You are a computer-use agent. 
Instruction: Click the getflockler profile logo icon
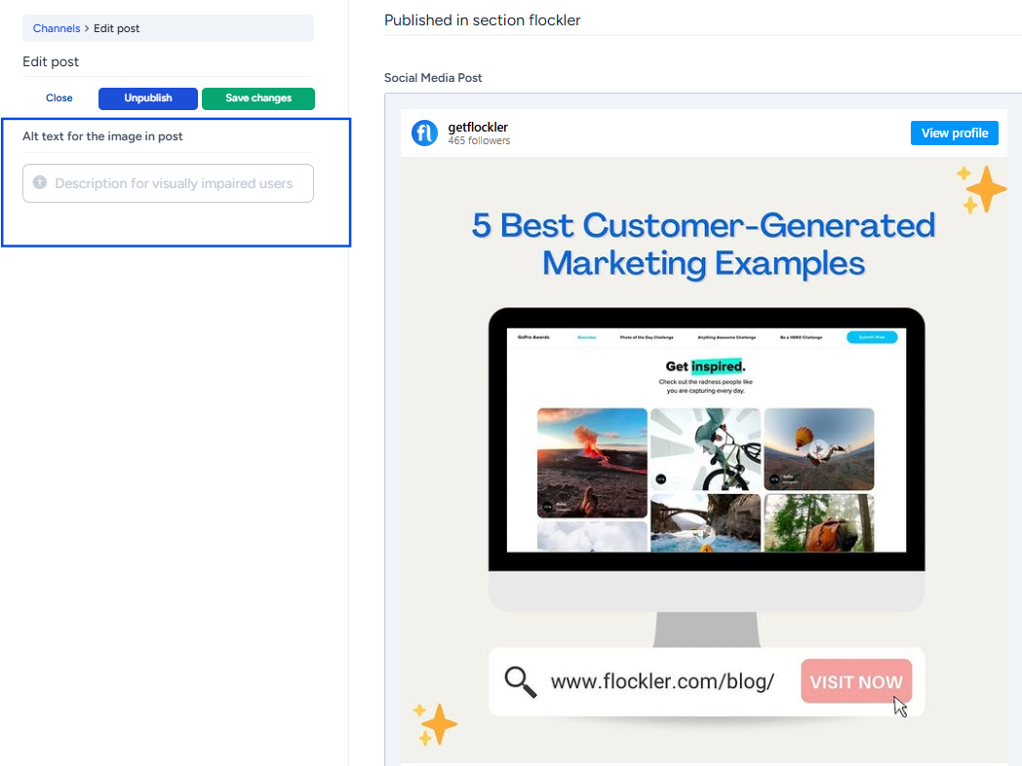[x=424, y=133]
